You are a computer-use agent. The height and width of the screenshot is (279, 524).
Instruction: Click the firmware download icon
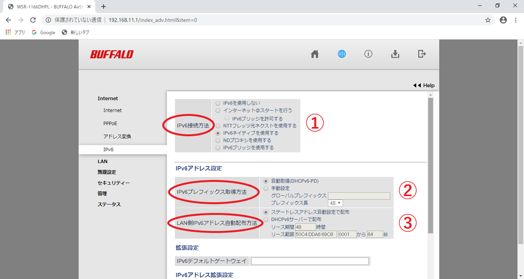[395, 54]
